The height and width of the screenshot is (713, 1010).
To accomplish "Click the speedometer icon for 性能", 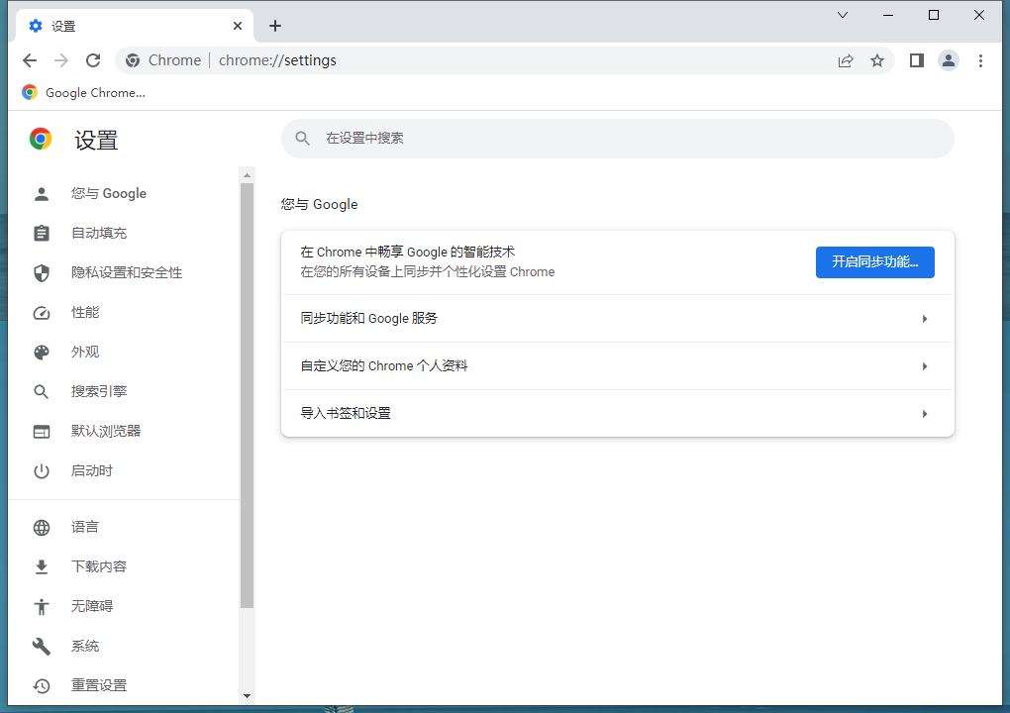I will click(x=42, y=313).
